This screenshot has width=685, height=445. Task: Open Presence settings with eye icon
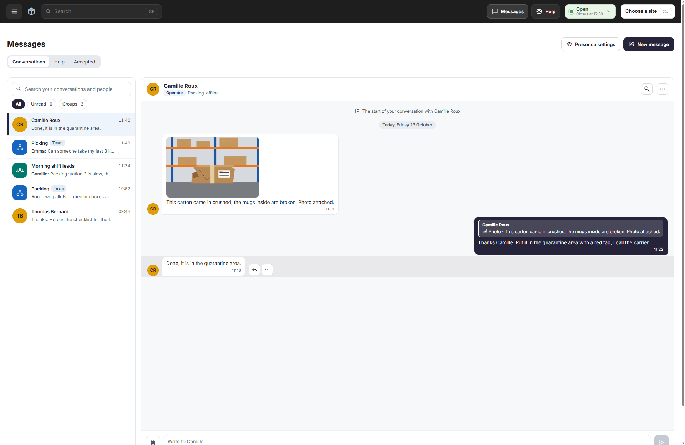pyautogui.click(x=591, y=44)
